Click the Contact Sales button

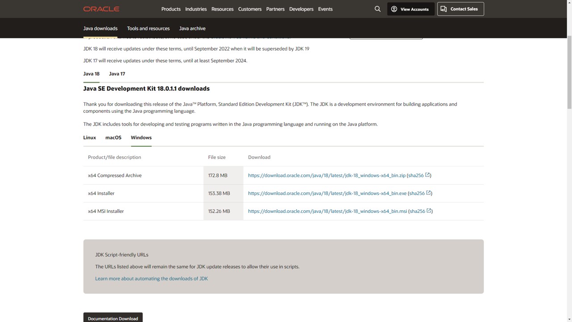[x=460, y=9]
